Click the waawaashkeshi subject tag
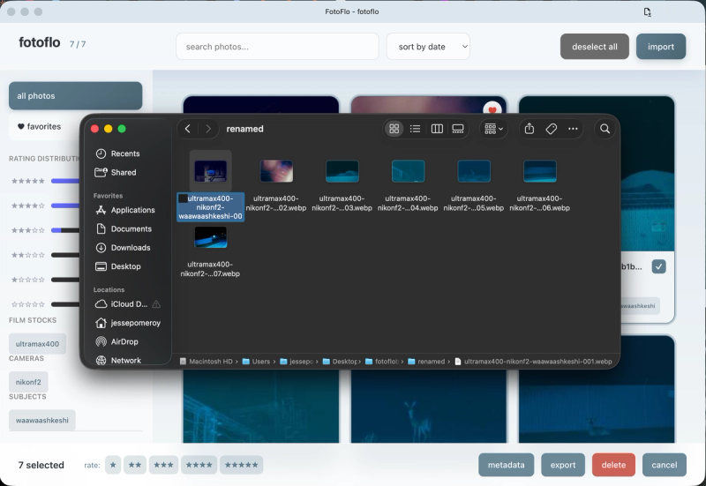706x486 pixels. [x=42, y=421]
